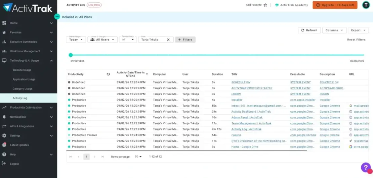The height and width of the screenshot is (178, 373).
Task: Click the Notifications bell icon
Action: [4, 117]
